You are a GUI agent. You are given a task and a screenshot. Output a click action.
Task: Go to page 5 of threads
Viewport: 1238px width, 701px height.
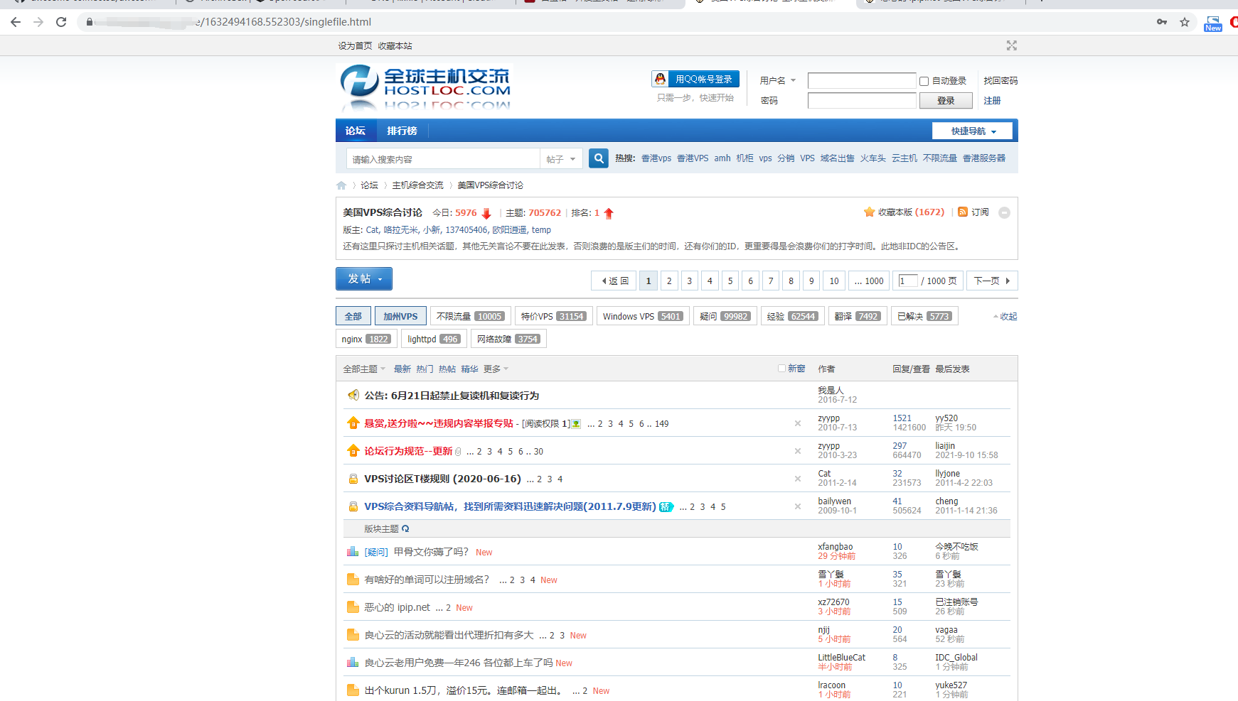[730, 281]
